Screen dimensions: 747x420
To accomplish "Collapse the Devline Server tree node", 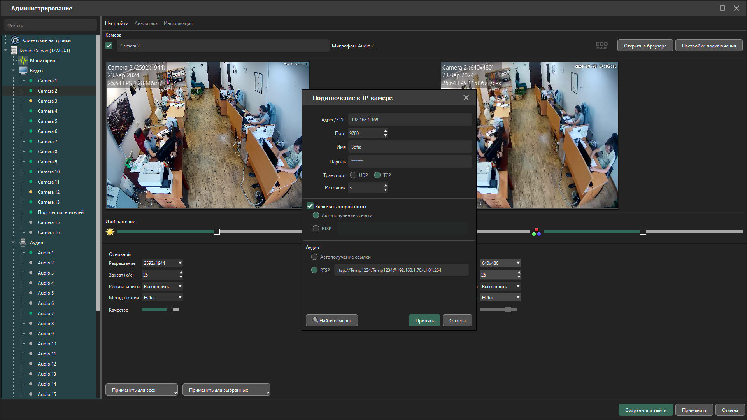I will pos(5,51).
